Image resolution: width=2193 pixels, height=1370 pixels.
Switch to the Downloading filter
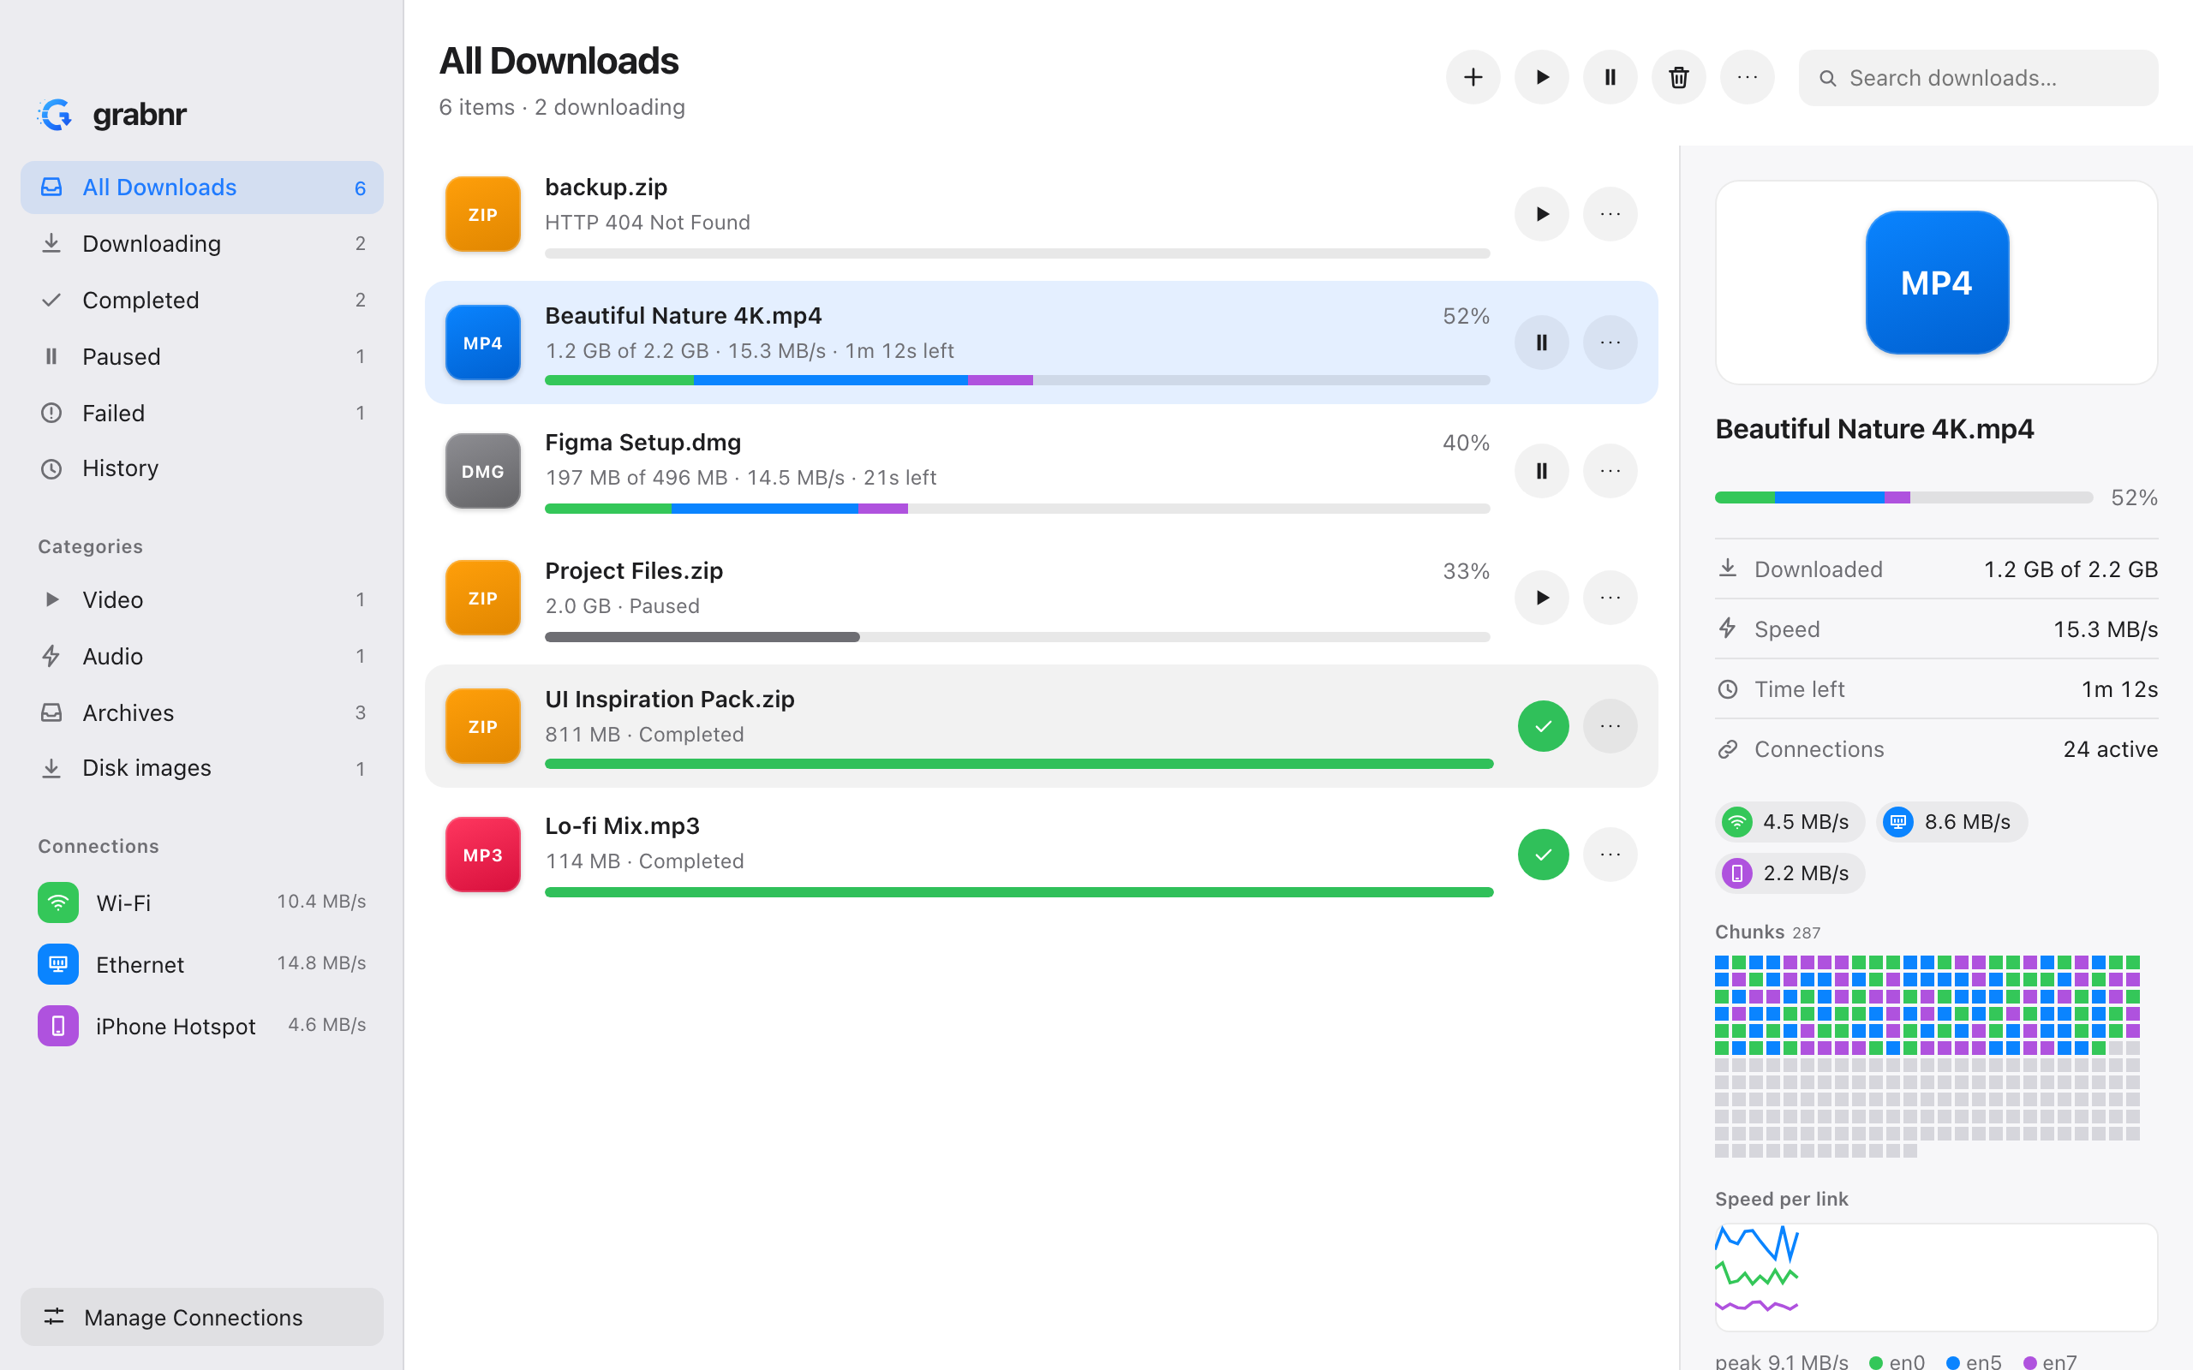click(202, 244)
